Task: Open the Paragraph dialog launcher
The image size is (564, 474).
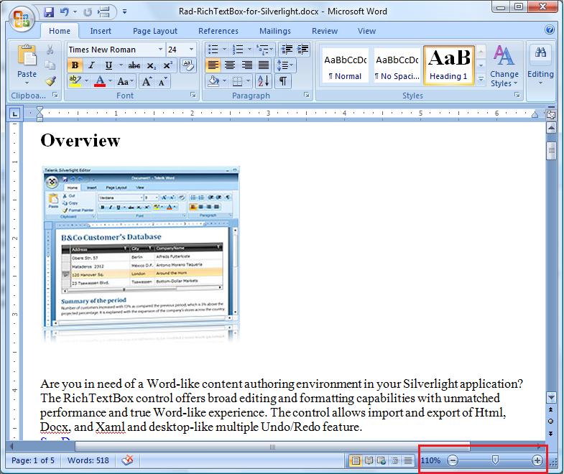Action: point(307,95)
